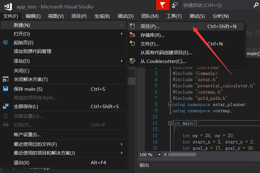
Task: Expand the 新建(N) submenu arrow
Action: 122,25
